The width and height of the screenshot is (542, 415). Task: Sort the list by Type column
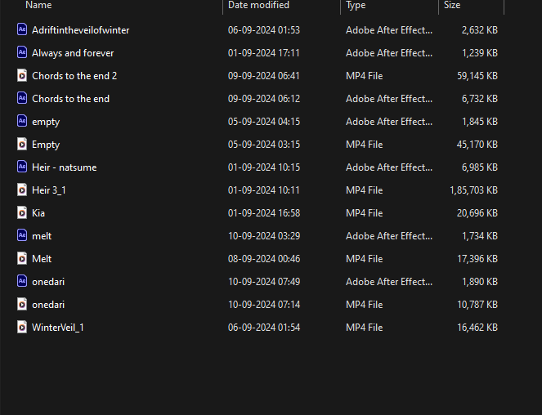tap(356, 5)
